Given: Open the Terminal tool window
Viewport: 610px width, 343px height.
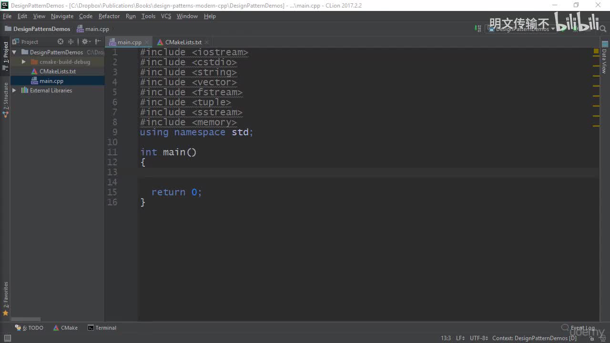Looking at the screenshot, I should pos(102,328).
